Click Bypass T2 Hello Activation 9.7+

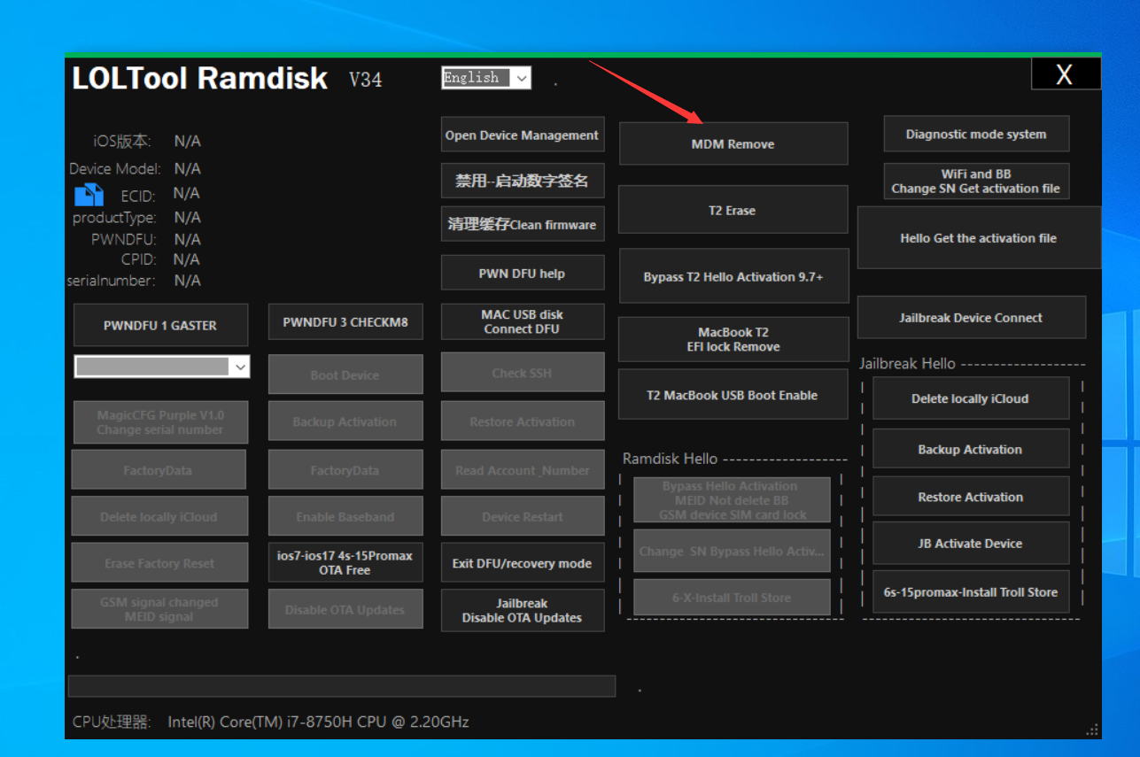(x=733, y=276)
